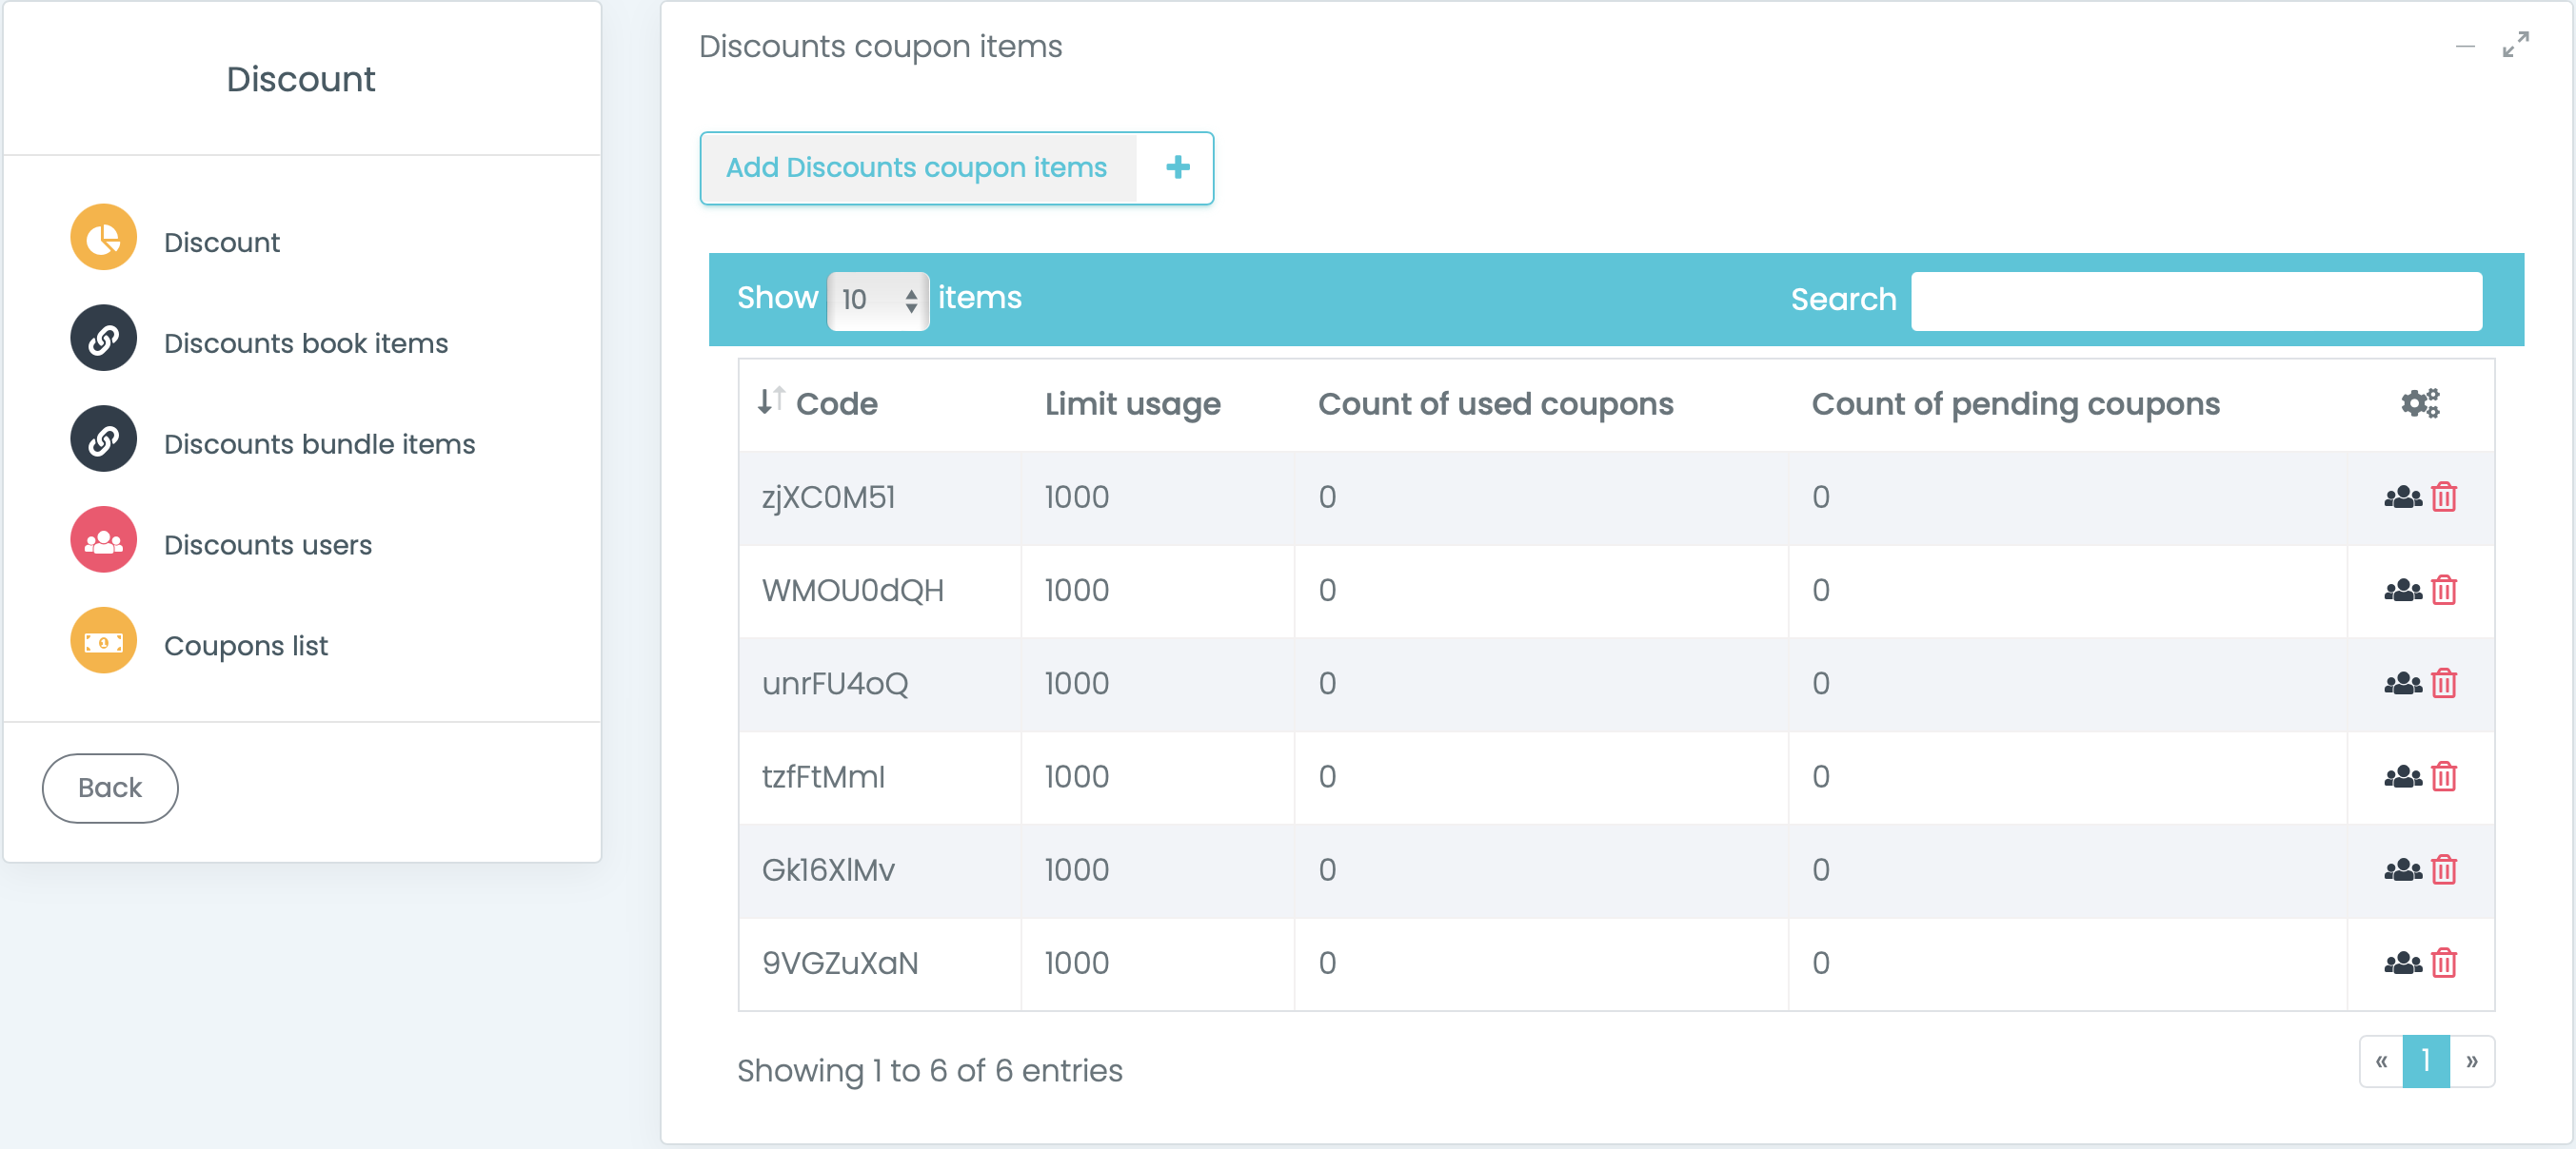
Task: Click trash icon for unrFU4oQ coupon
Action: tap(2443, 683)
